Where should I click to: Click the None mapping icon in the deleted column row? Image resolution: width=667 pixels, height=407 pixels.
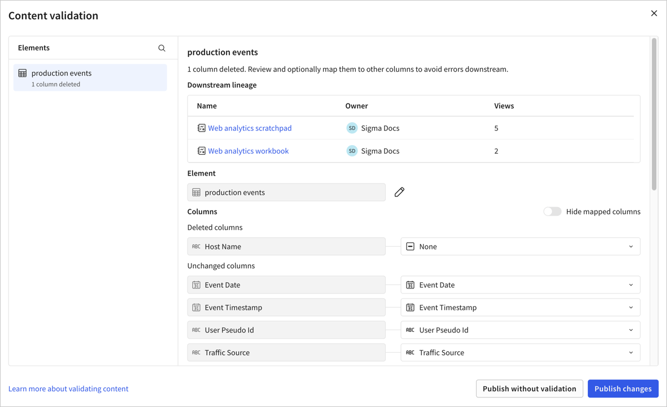(410, 246)
